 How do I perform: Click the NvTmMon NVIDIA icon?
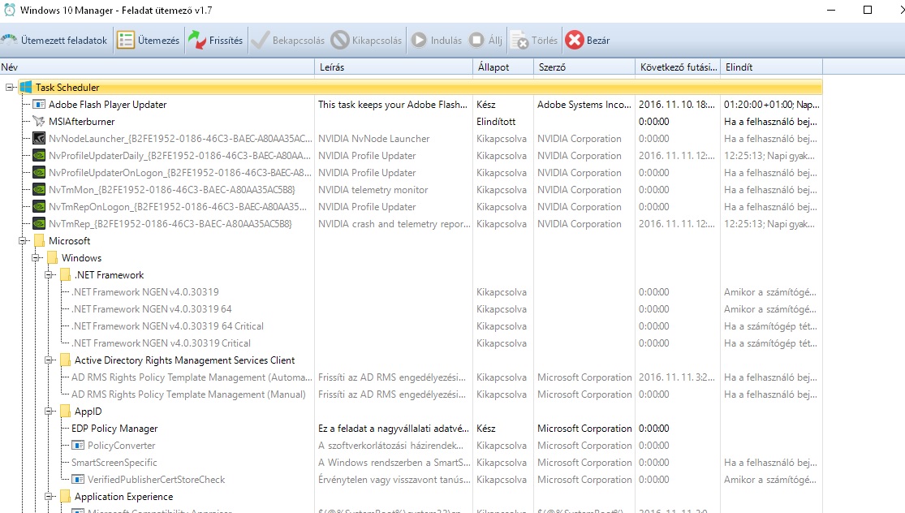pyautogui.click(x=39, y=190)
